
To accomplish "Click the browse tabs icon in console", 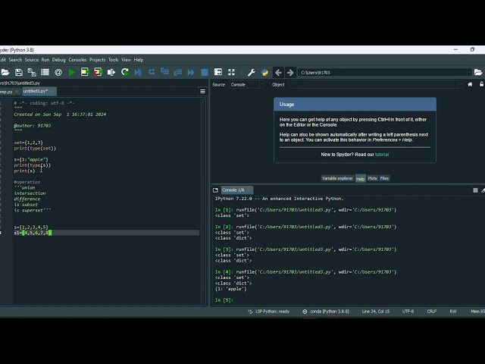I will (215, 190).
